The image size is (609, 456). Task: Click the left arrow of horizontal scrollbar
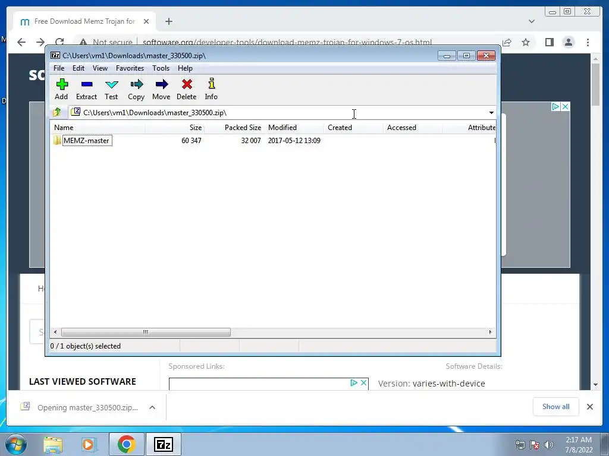coord(55,332)
